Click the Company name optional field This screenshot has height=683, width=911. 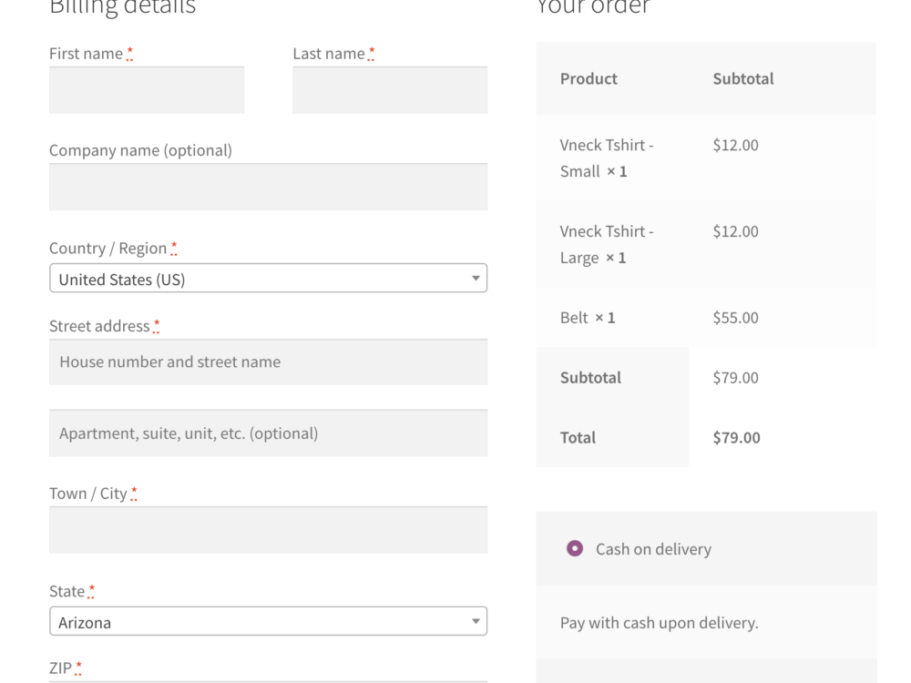click(x=268, y=187)
